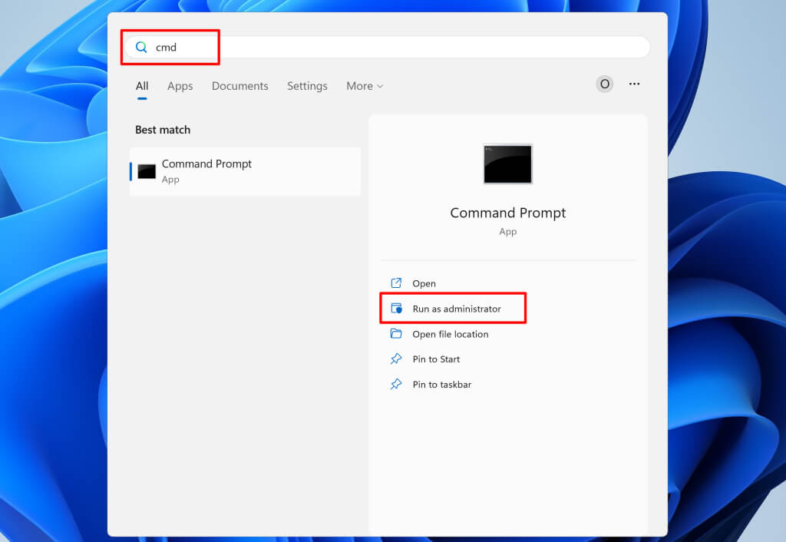Select the Settings filter tab

tap(307, 86)
